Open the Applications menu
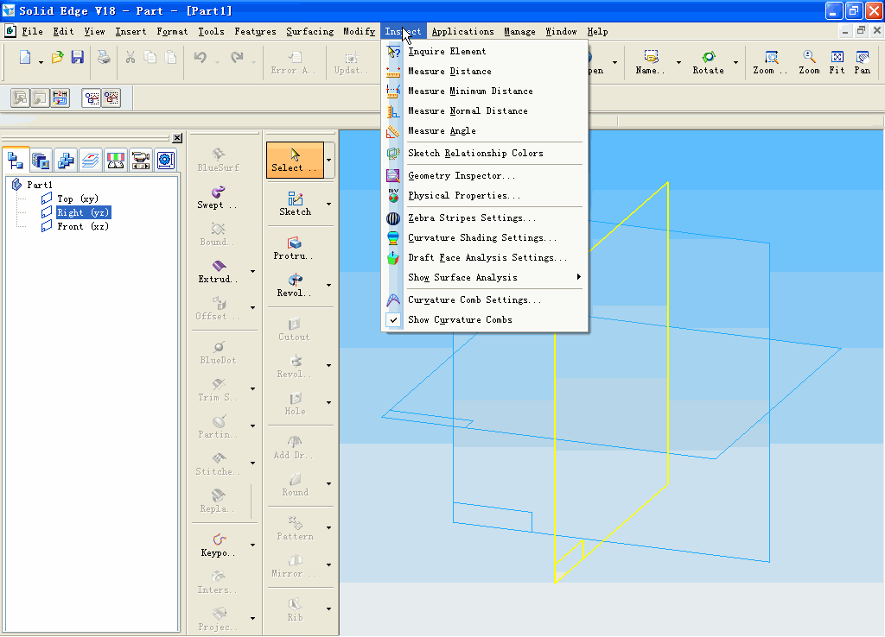Screen dimensions: 885x637 [463, 32]
